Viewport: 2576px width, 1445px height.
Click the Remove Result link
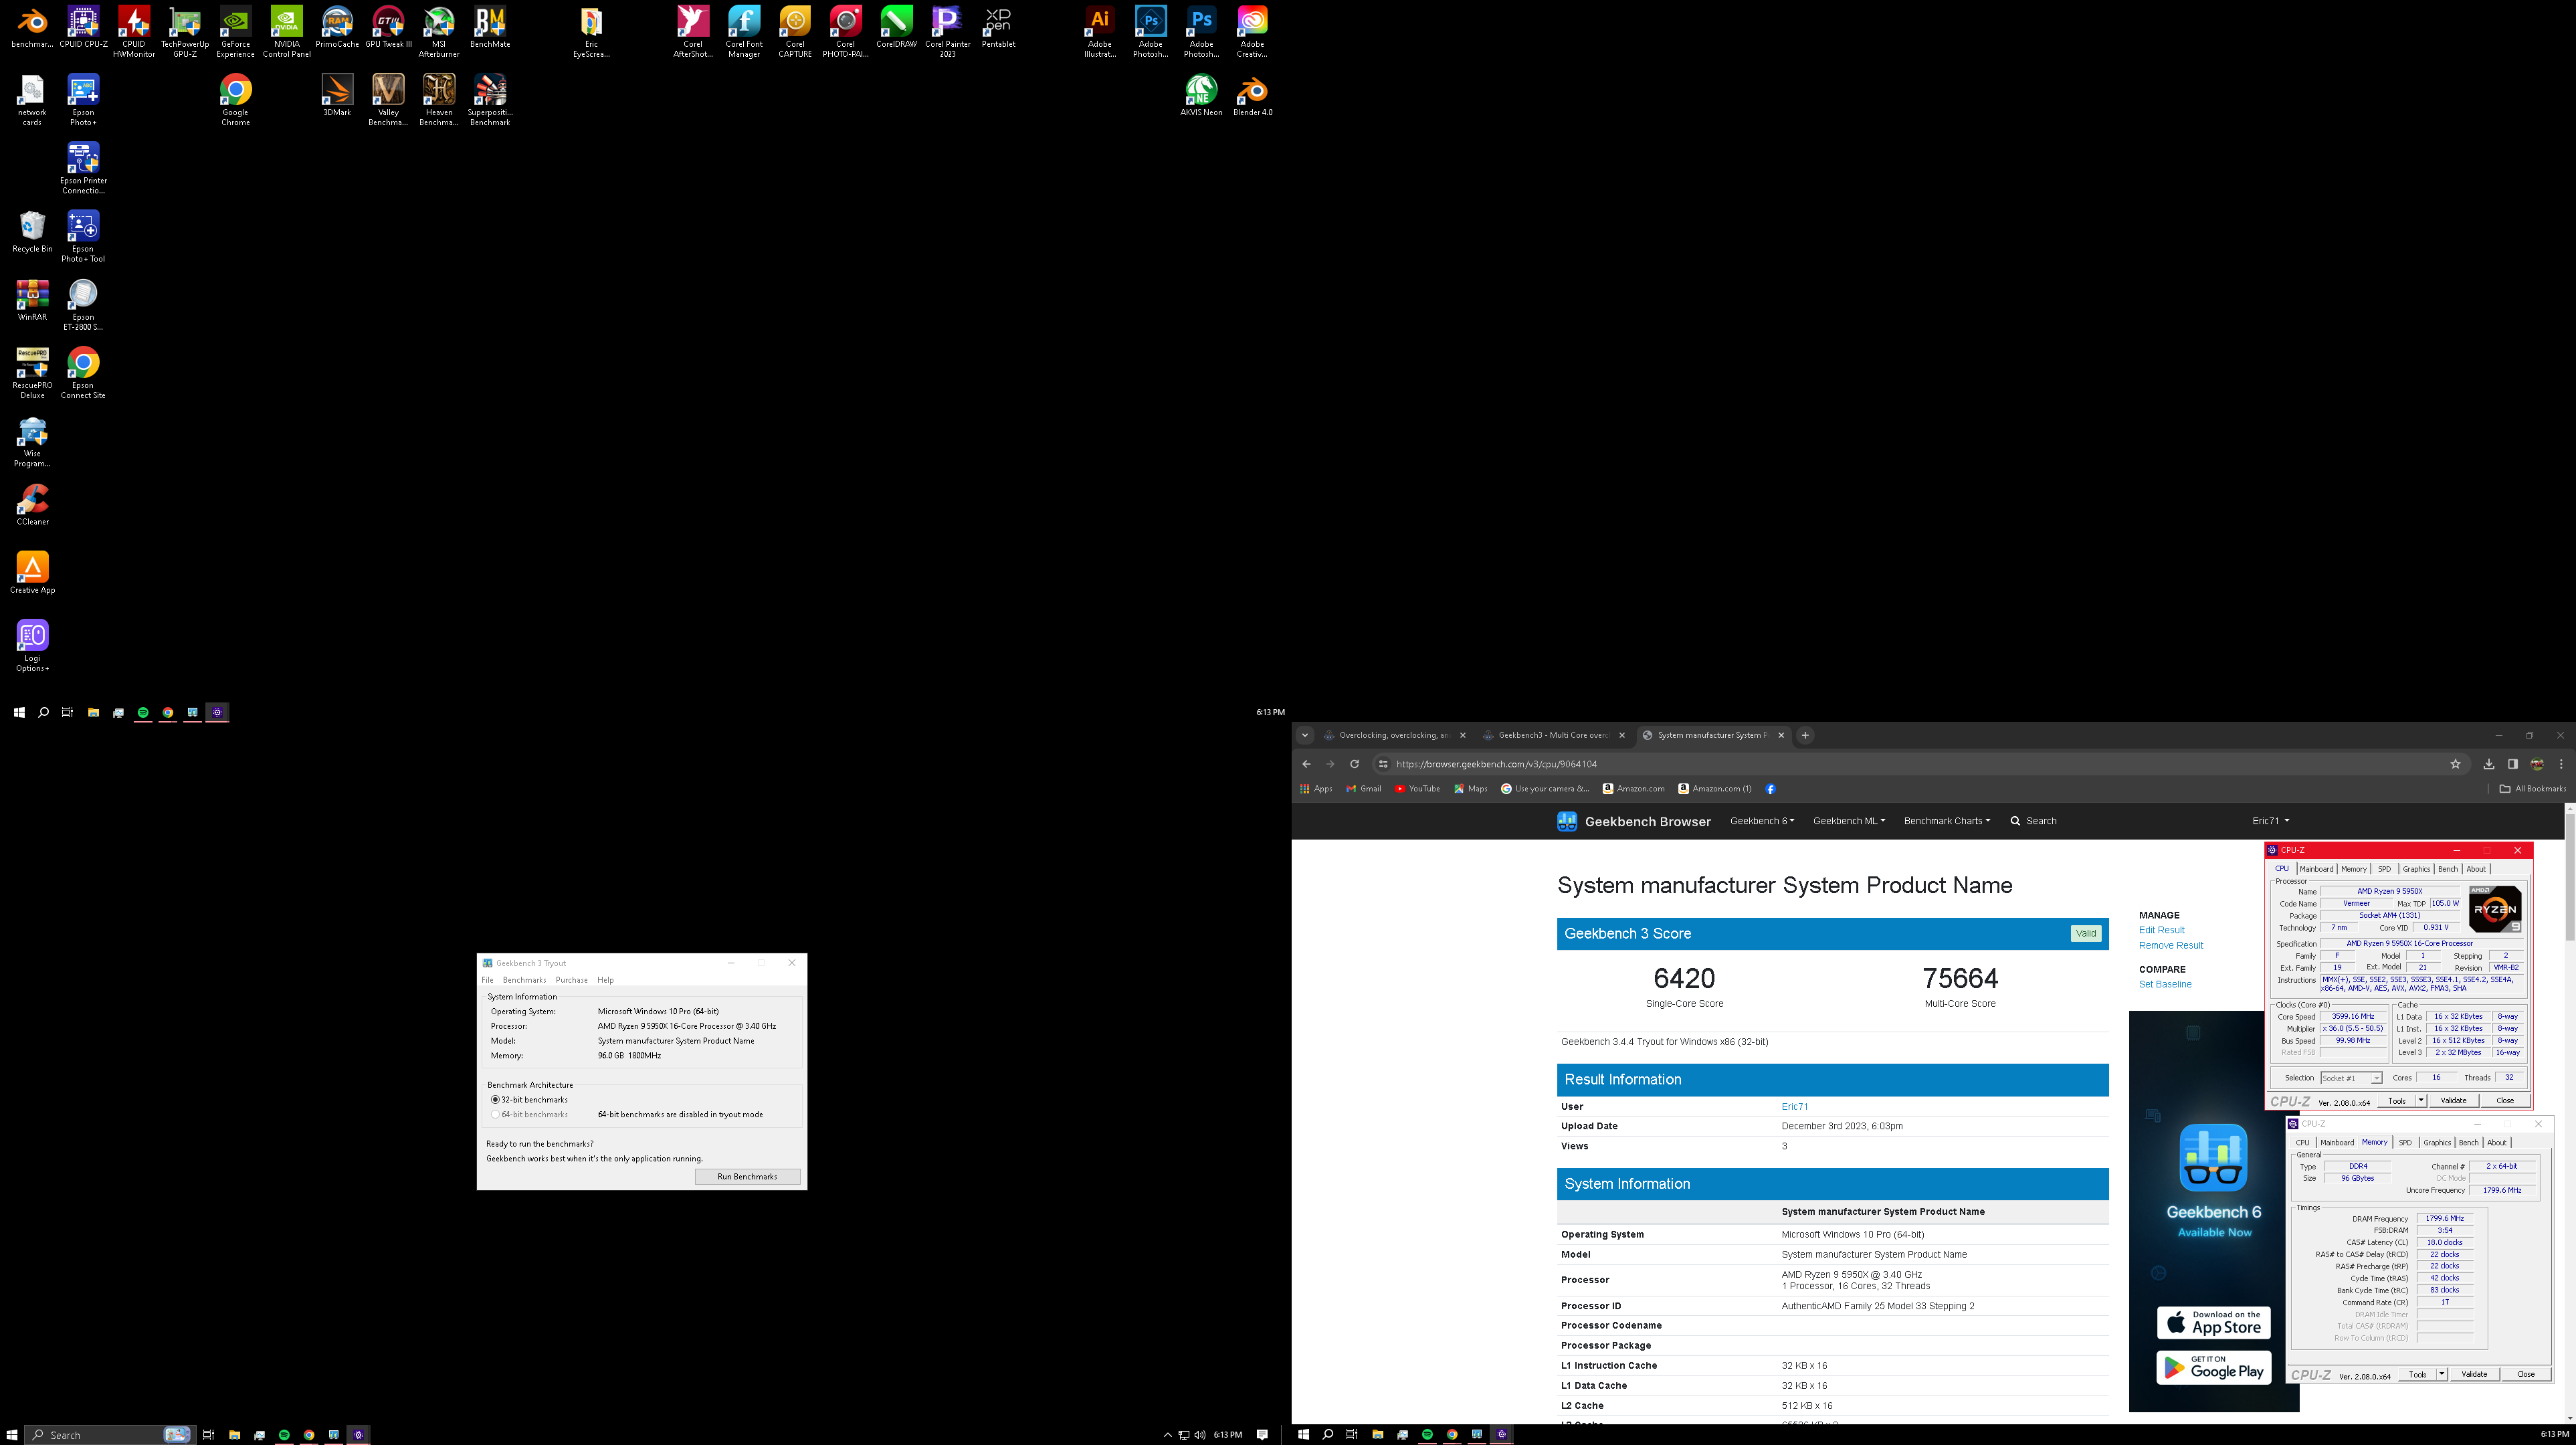pyautogui.click(x=2171, y=946)
